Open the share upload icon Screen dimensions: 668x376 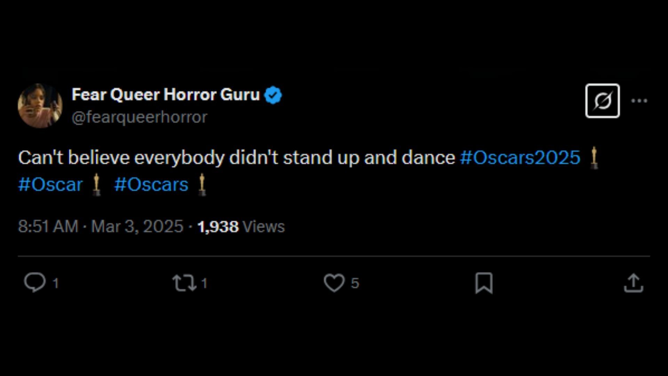click(x=634, y=283)
